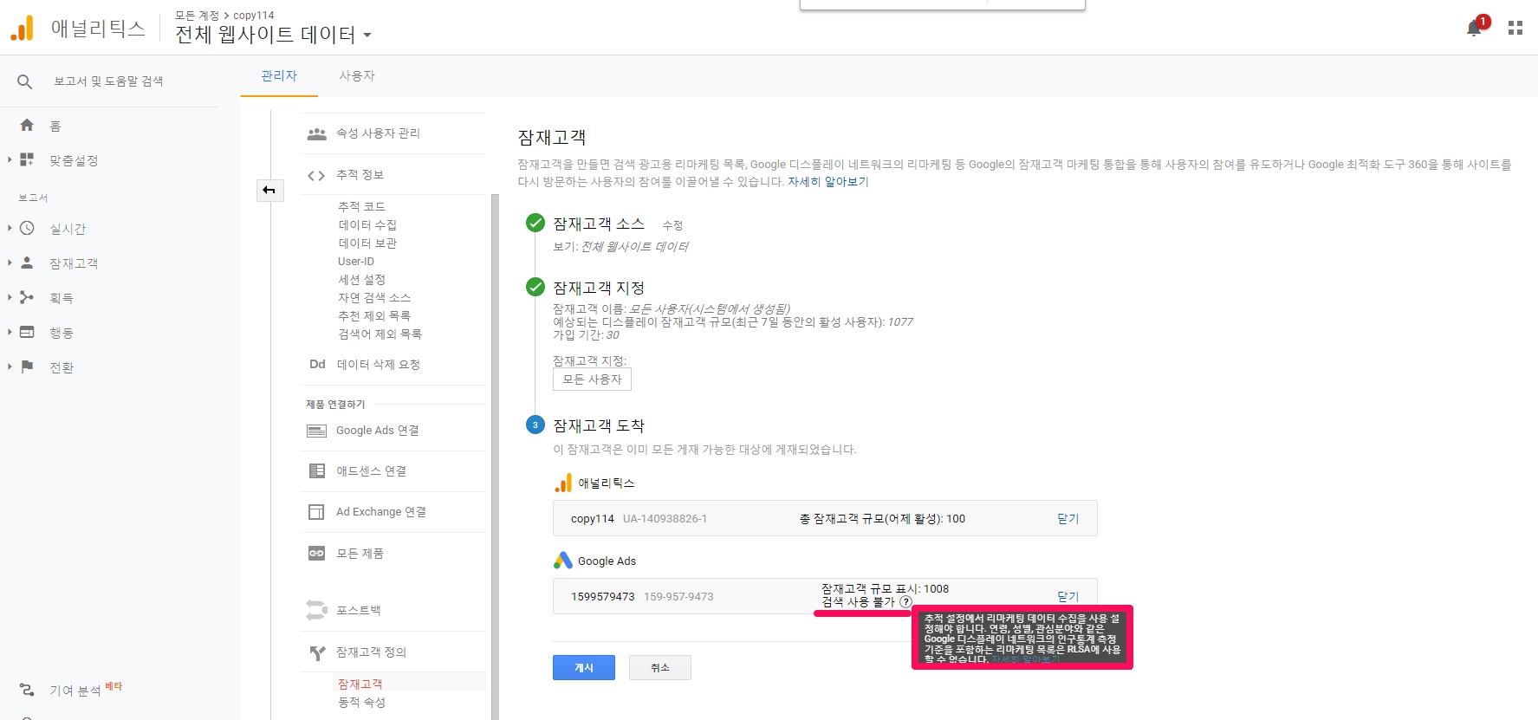
Task: Switch to the 사용자 tab
Action: point(356,76)
